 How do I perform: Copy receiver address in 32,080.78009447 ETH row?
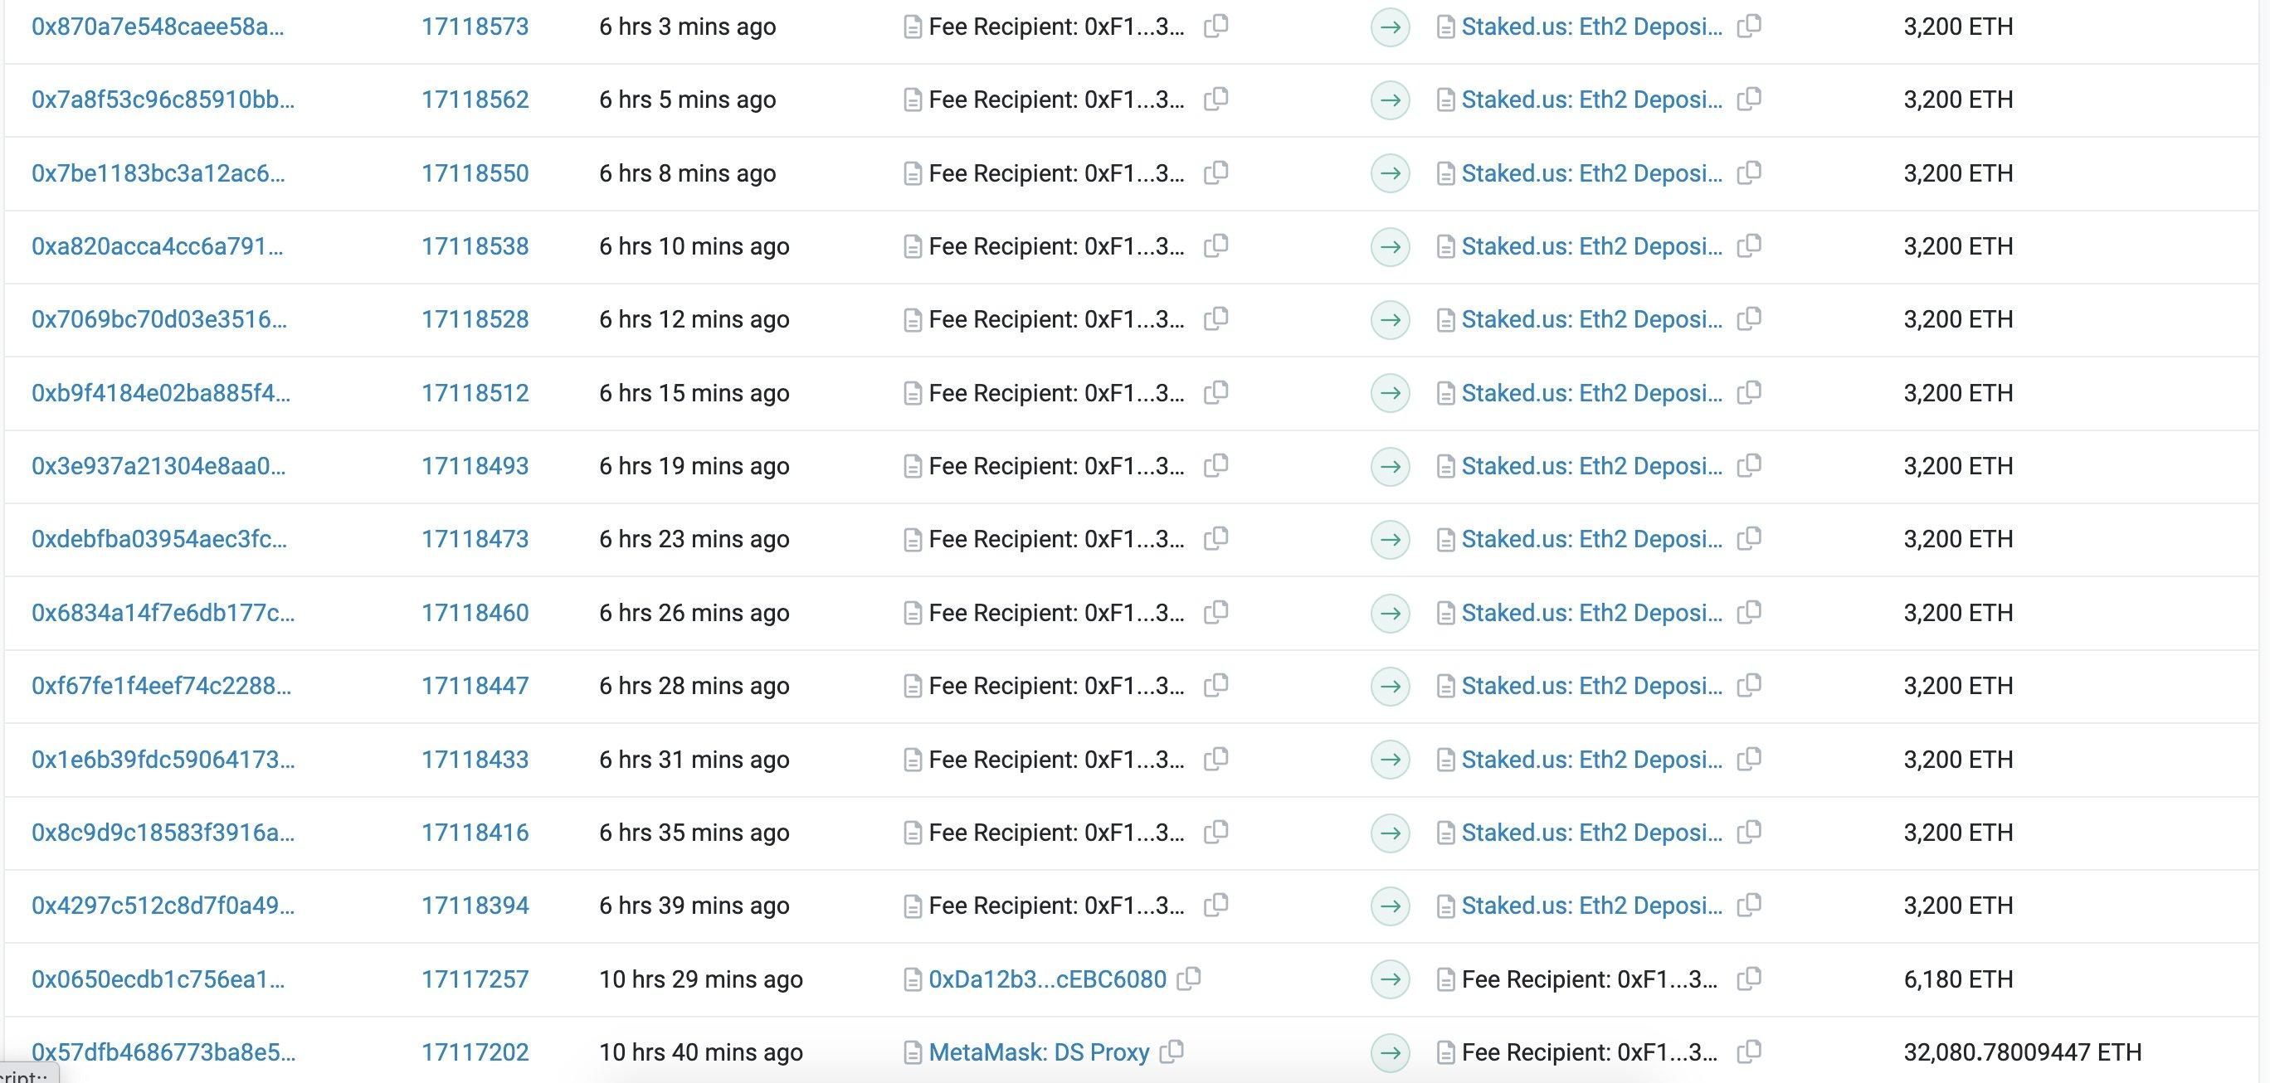pos(1748,1051)
